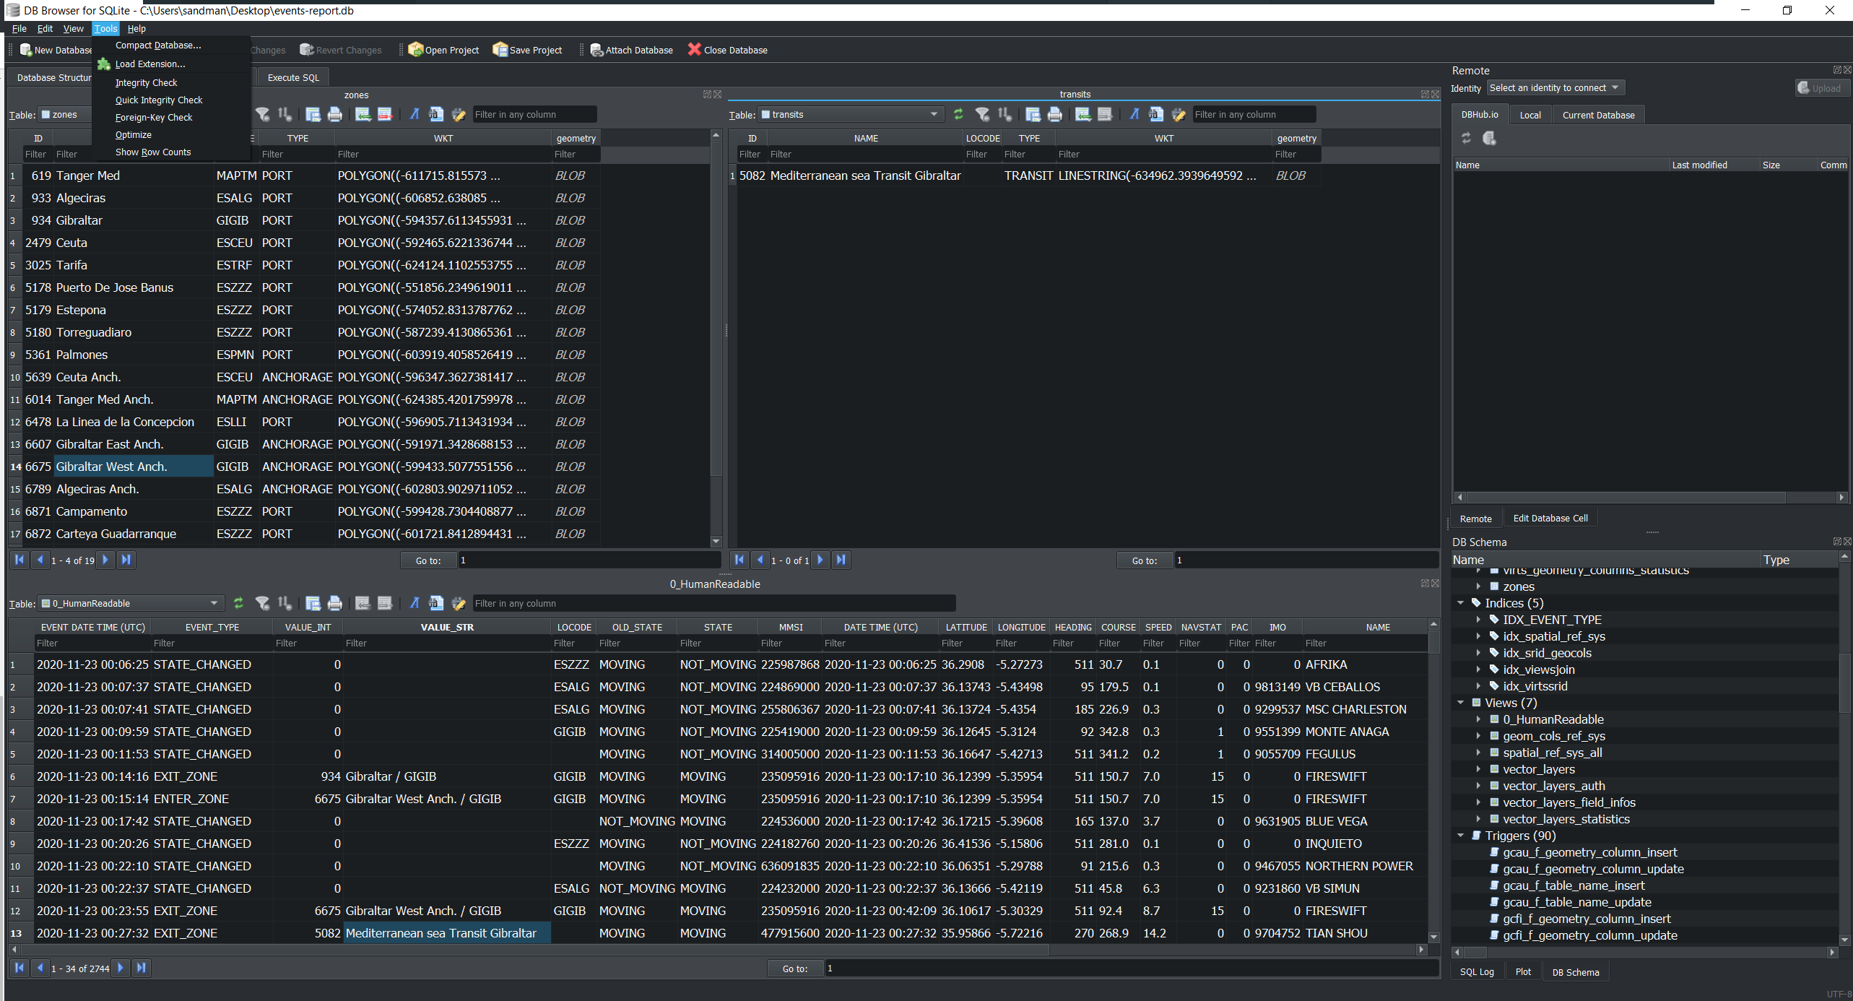The width and height of the screenshot is (1853, 1001).
Task: Print the zones table data
Action: click(x=334, y=114)
